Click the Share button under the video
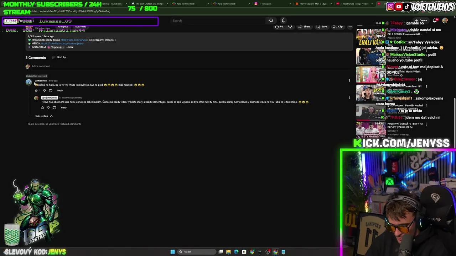Viewport: 456px width, 256px height. coord(304,27)
